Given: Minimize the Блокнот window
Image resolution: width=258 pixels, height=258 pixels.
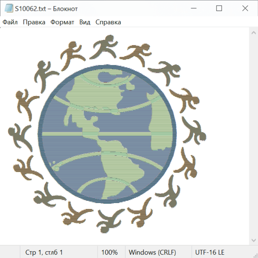Looking at the screenshot, I should [x=193, y=9].
